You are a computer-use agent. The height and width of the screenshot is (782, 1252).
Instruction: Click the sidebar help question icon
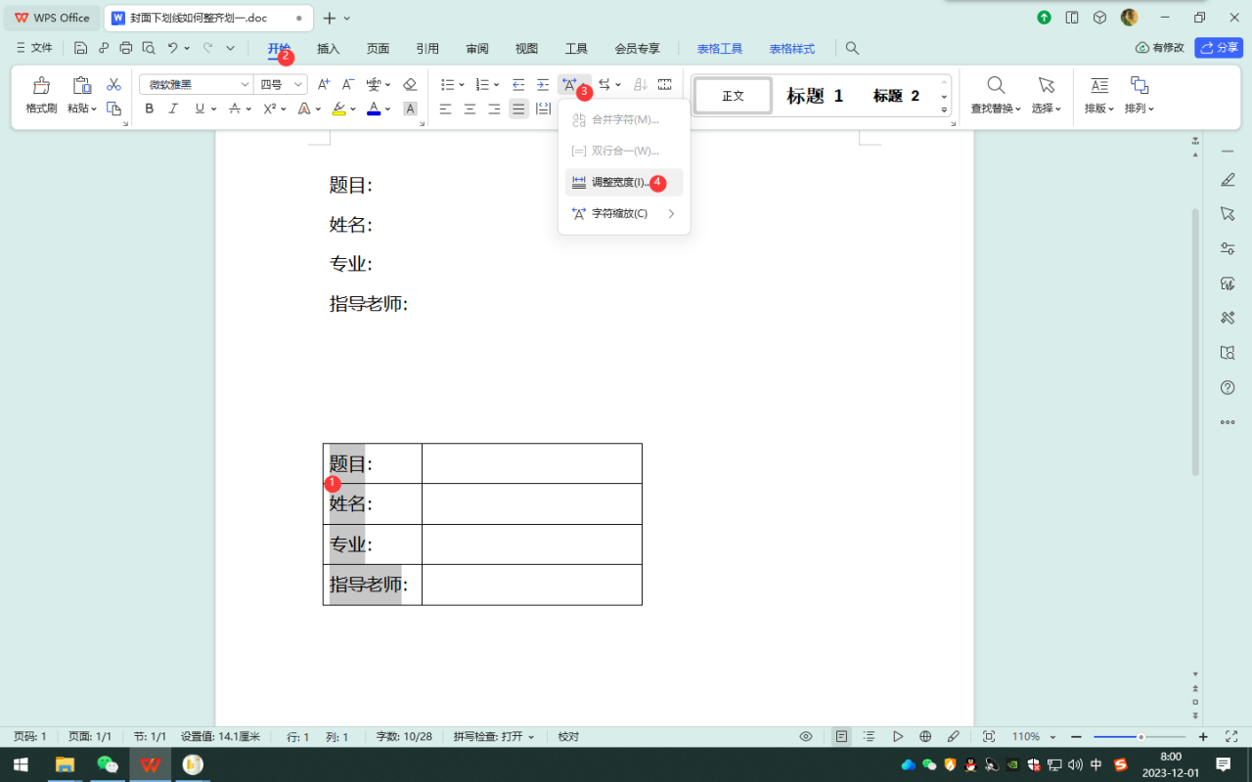1228,388
